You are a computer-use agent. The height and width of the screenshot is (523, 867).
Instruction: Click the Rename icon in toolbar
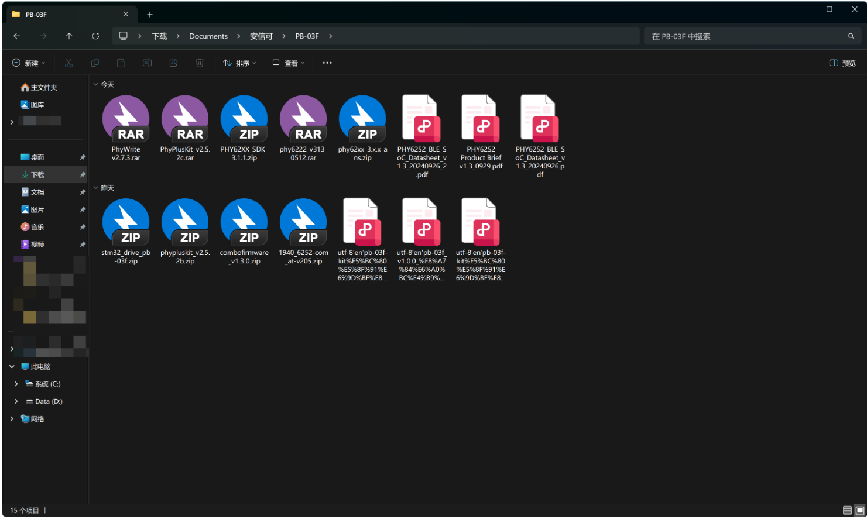pyautogui.click(x=147, y=63)
